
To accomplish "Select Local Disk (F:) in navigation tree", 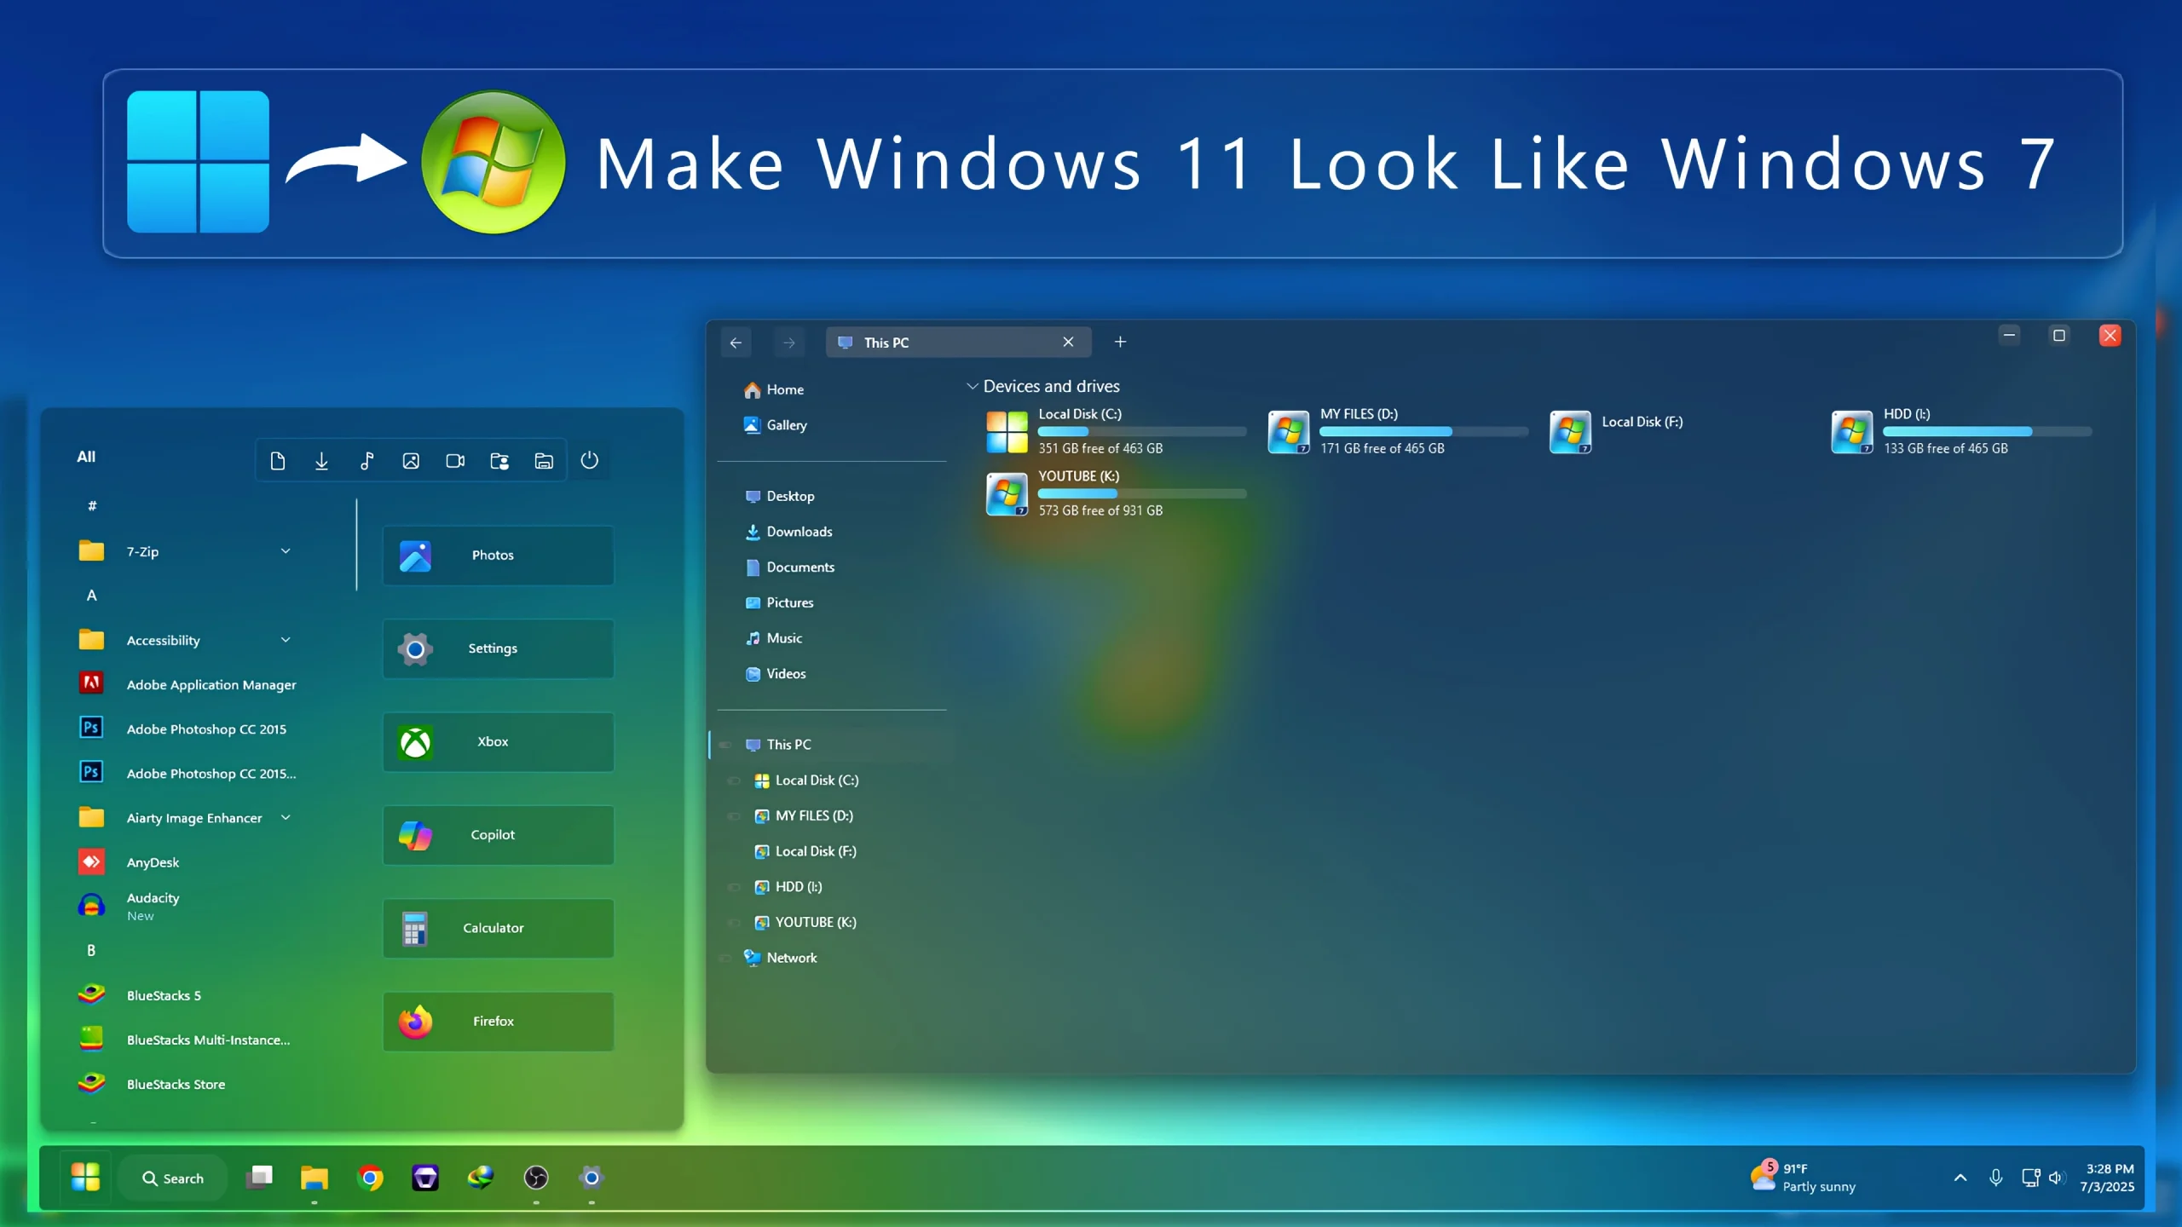I will click(x=805, y=851).
